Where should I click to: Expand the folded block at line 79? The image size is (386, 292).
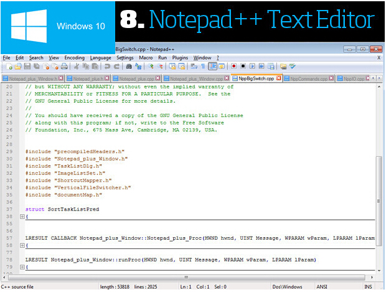(22, 267)
